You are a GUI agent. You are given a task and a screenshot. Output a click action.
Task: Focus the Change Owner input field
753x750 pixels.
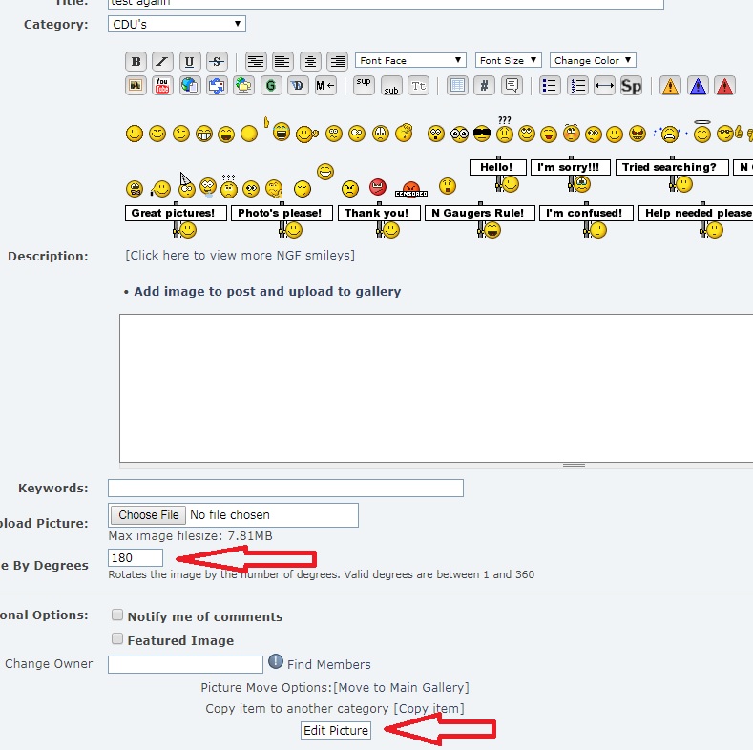coord(185,664)
